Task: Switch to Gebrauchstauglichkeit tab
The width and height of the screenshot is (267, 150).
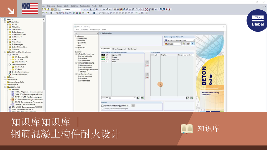Action: coord(119,49)
